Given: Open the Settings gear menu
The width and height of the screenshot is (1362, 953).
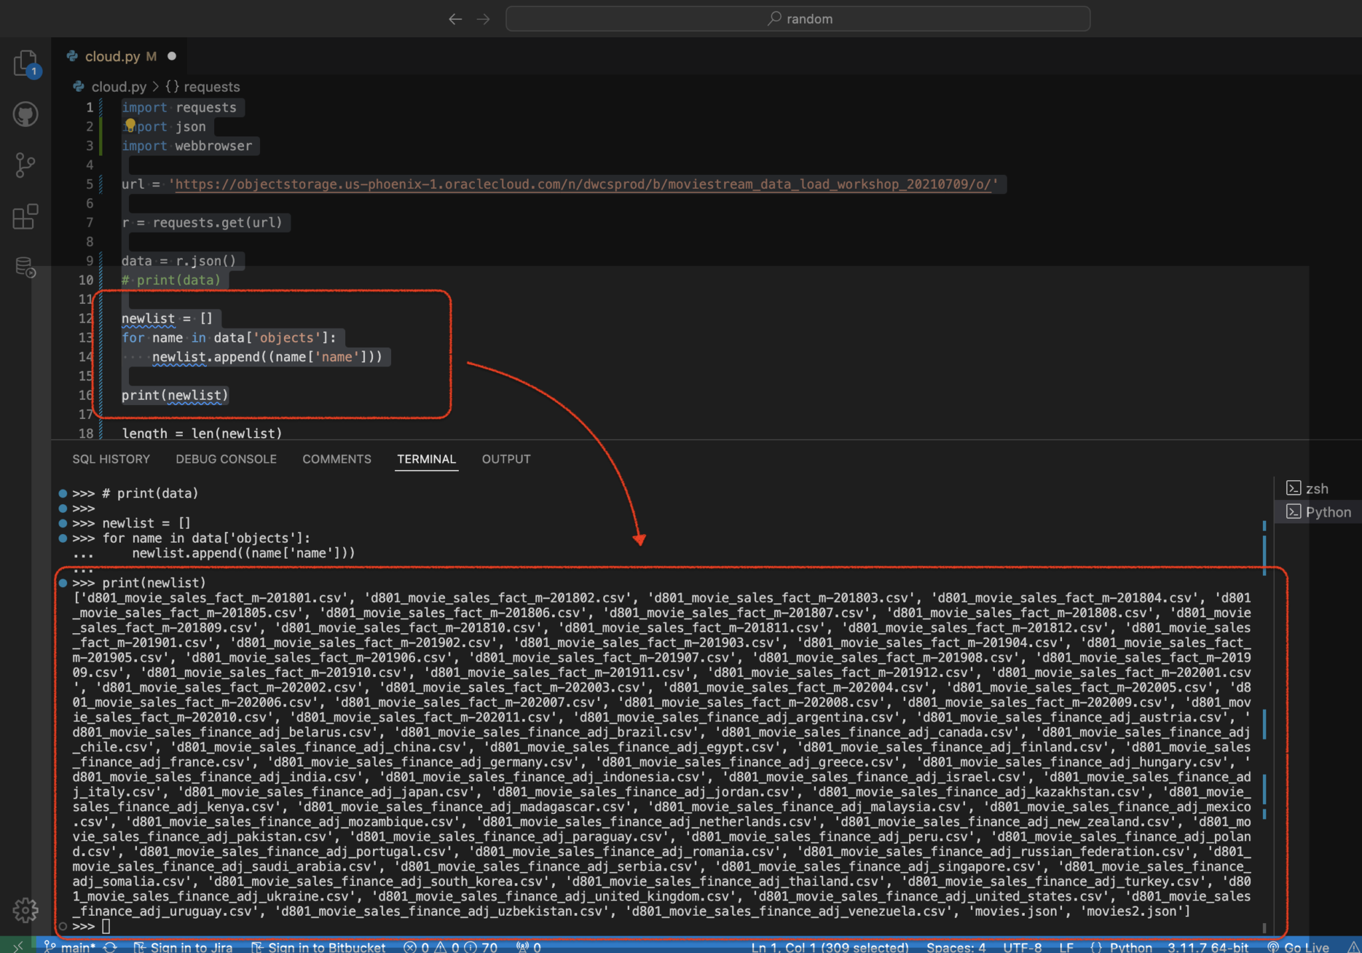Looking at the screenshot, I should click(x=25, y=910).
